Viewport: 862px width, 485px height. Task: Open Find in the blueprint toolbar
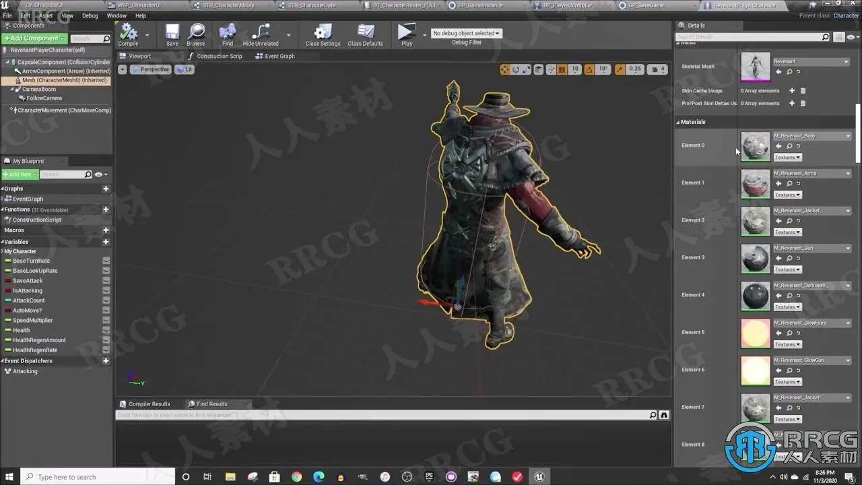(228, 34)
